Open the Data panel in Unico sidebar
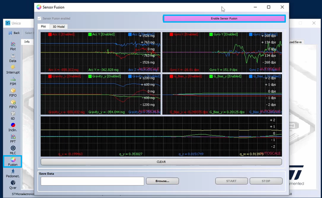The image size is (322, 198). pos(13,58)
